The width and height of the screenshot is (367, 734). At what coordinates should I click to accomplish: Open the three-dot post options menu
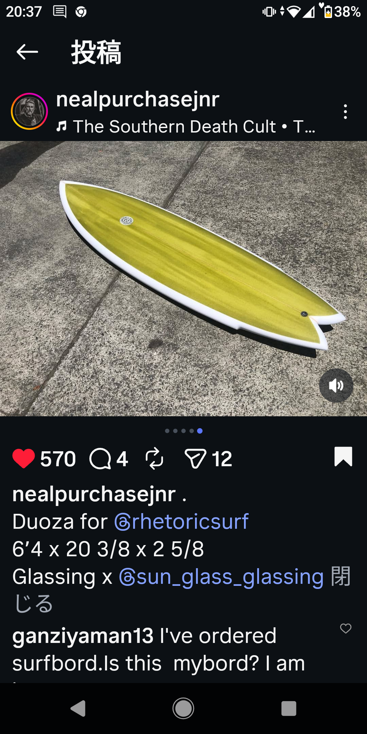(345, 111)
